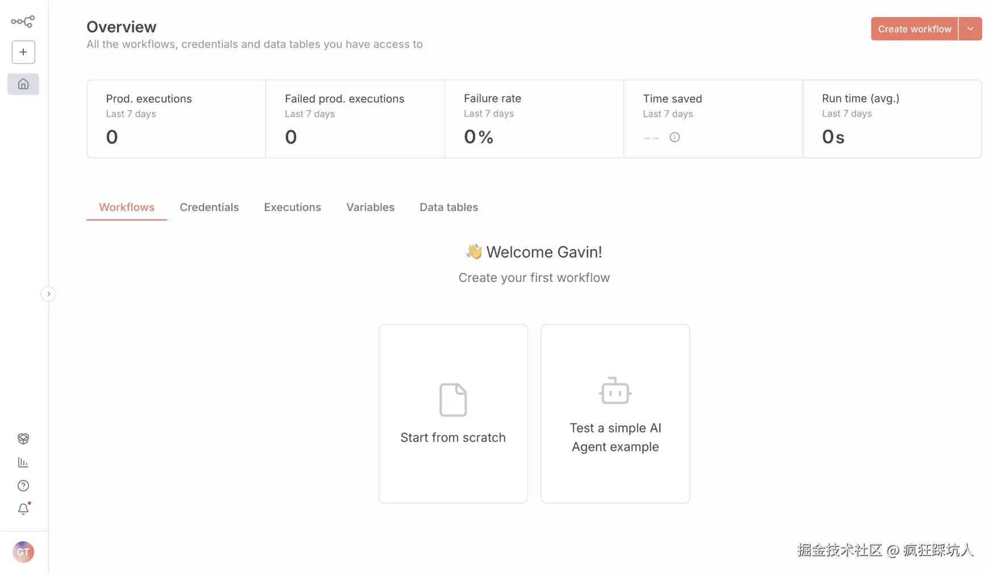This screenshot has height=573, width=989.
Task: Open the GT user avatar menu
Action: tap(23, 552)
